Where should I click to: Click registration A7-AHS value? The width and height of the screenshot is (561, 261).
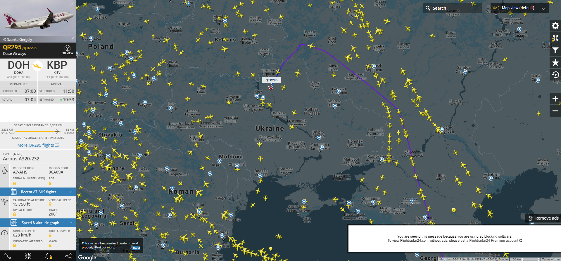pos(20,172)
